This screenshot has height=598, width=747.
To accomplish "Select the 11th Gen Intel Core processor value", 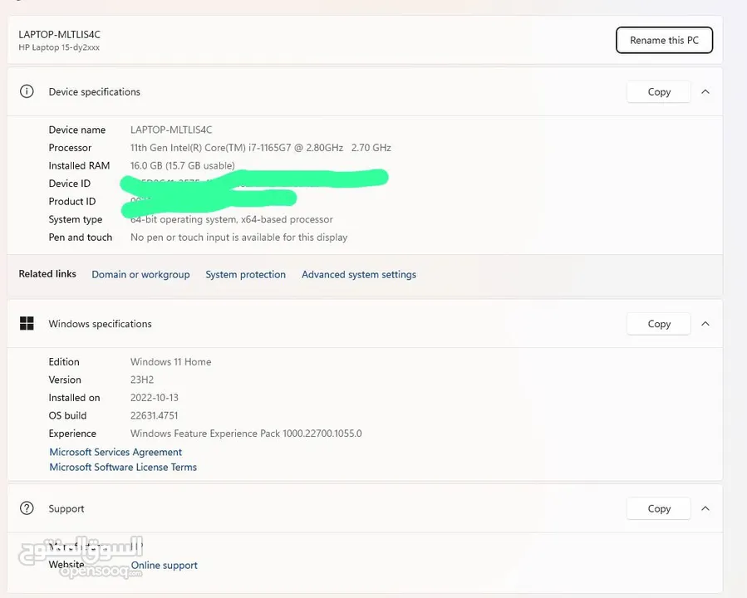I will [261, 148].
